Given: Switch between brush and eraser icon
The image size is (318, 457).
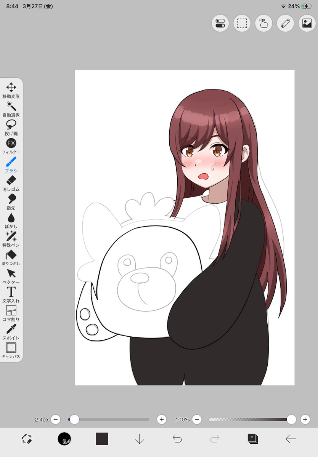Looking at the screenshot, I should point(27,439).
